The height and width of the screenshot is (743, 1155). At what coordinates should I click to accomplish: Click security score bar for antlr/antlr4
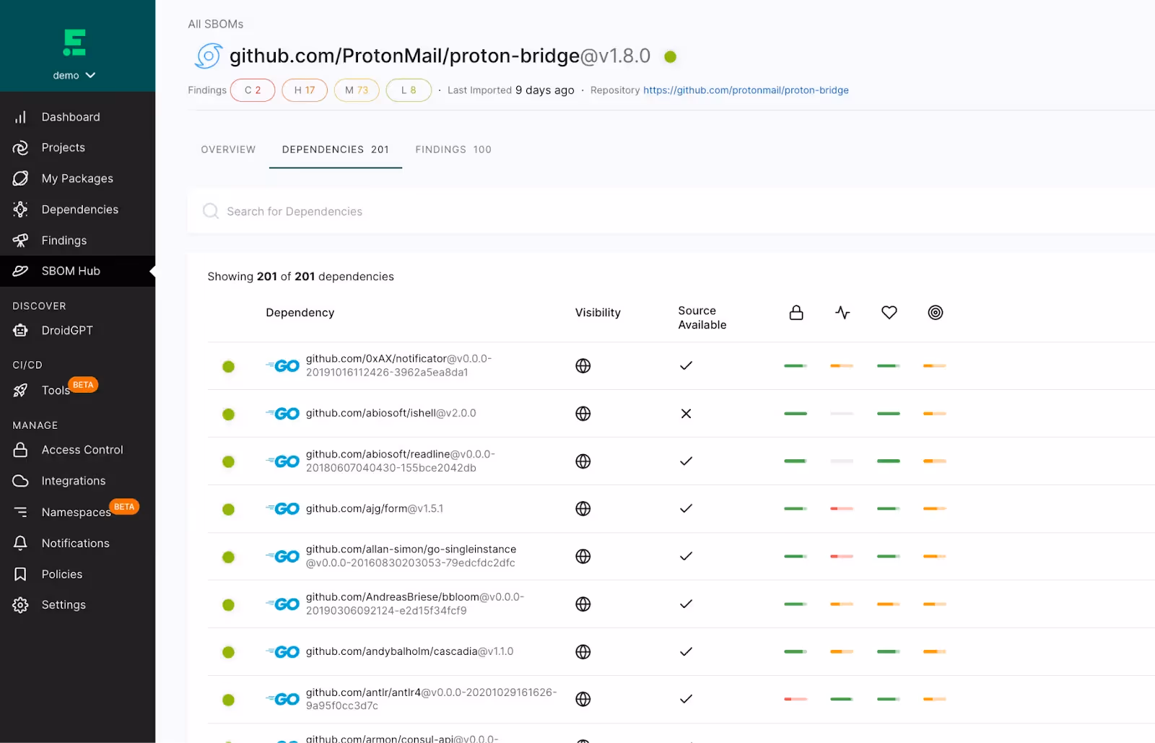coord(796,699)
